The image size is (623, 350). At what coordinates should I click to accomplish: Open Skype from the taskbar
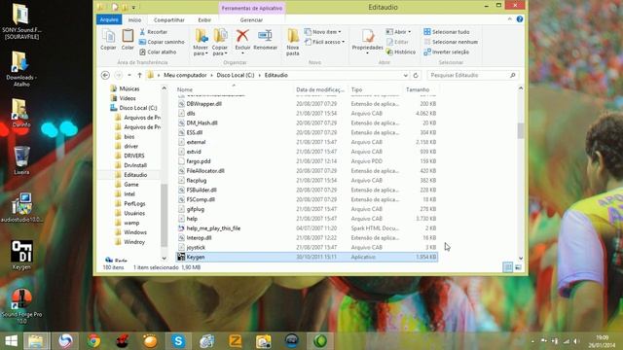[178, 341]
